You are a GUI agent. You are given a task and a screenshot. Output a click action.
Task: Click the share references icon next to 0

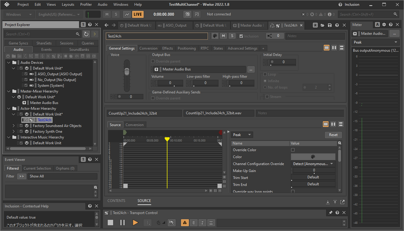tap(270, 36)
